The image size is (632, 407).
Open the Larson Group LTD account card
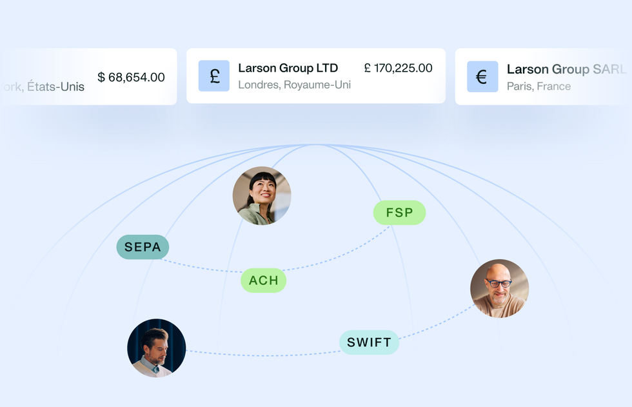[x=316, y=76]
